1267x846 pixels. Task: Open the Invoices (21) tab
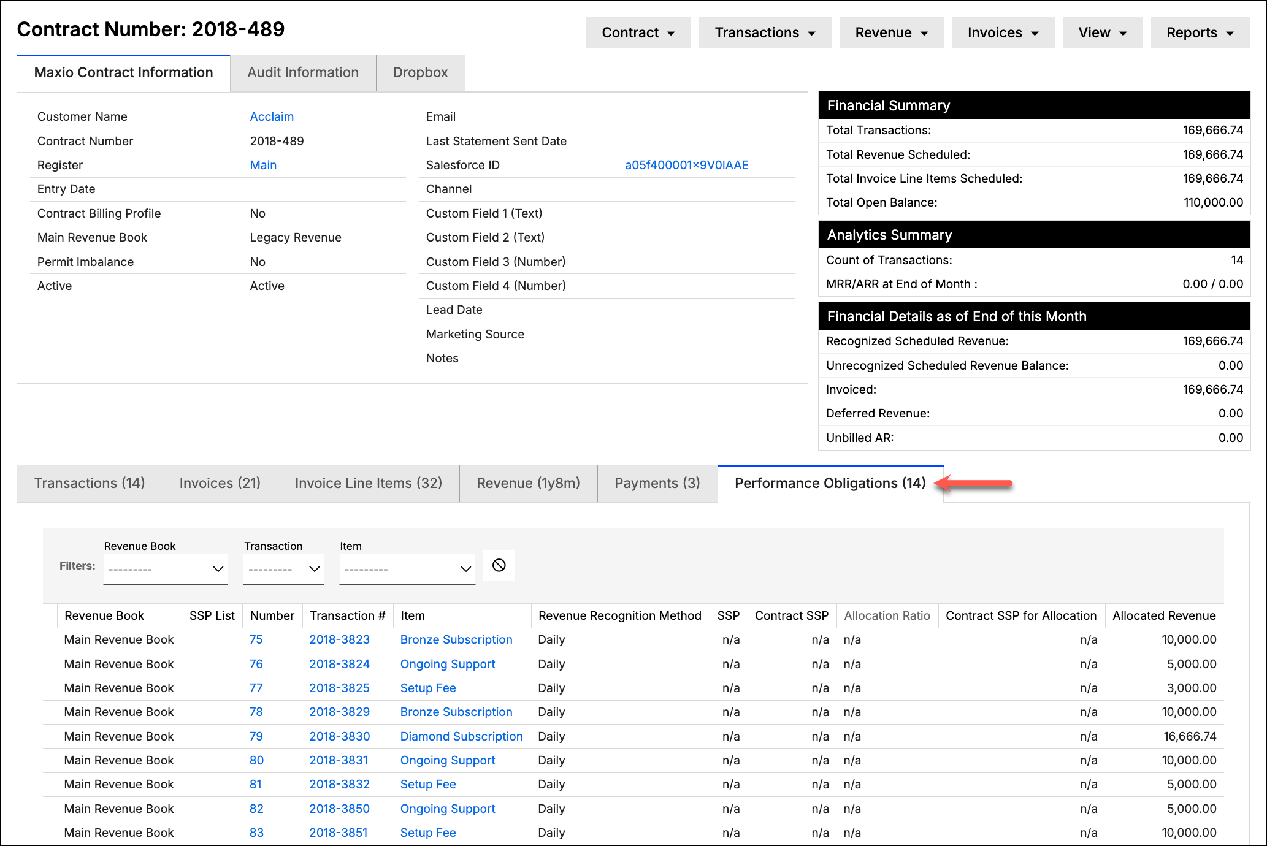click(x=220, y=484)
